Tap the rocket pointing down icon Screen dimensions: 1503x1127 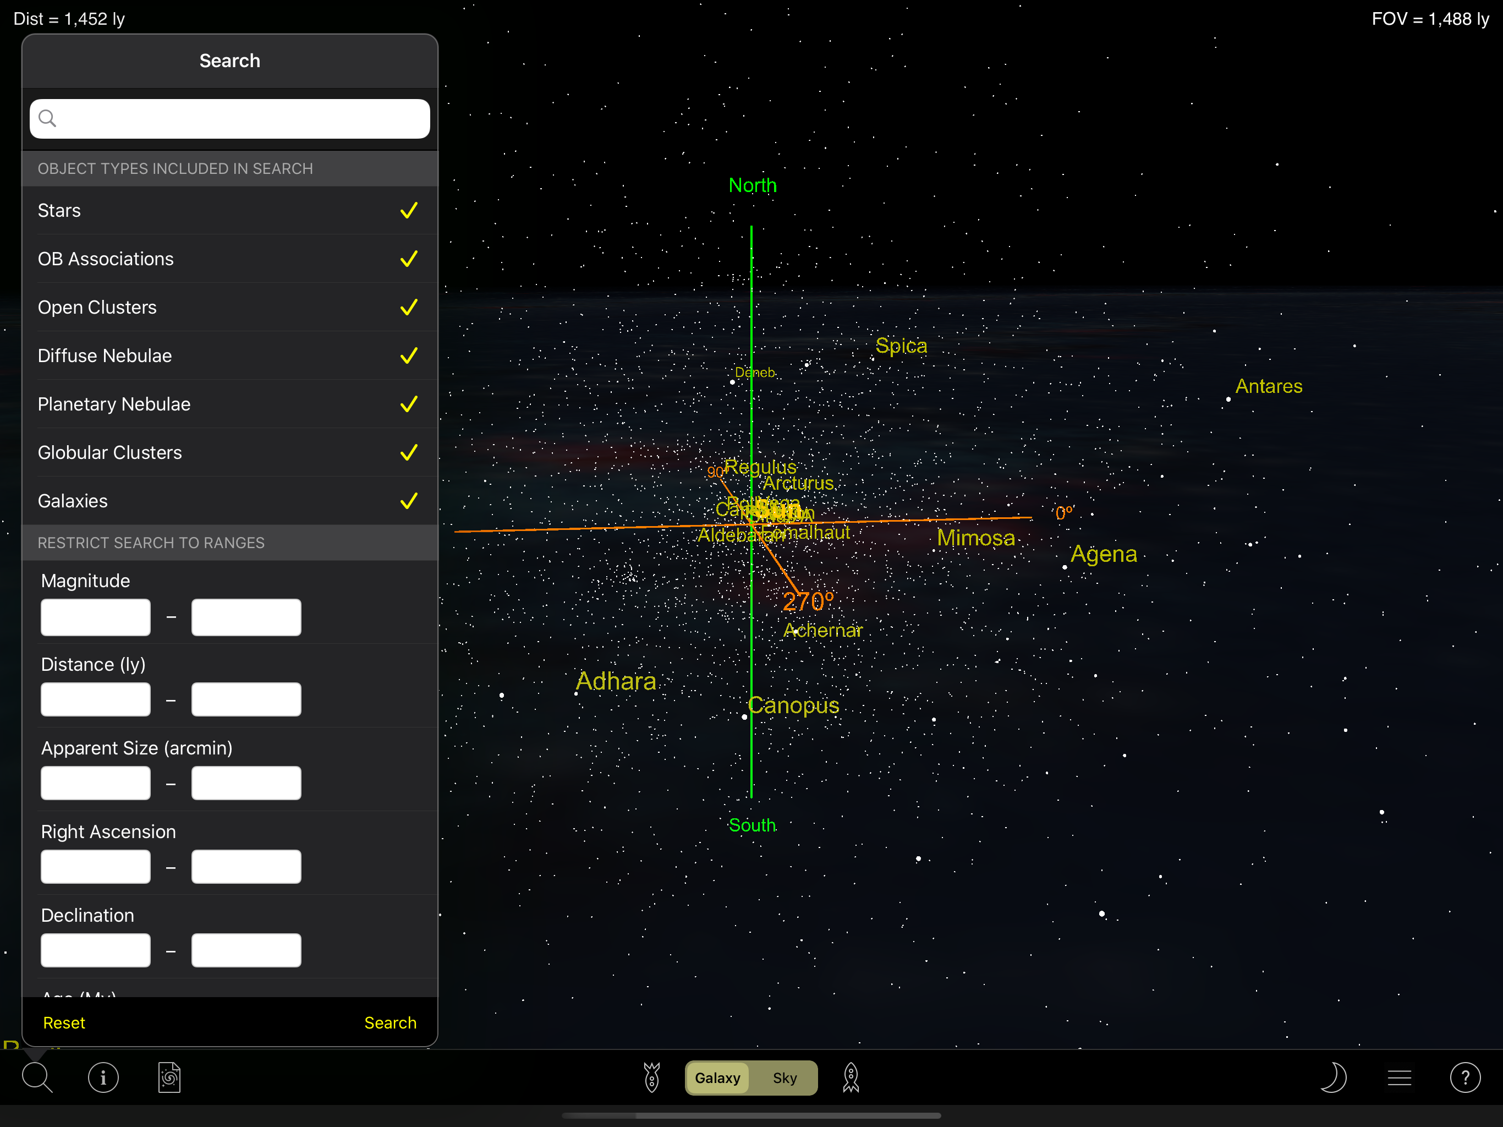click(651, 1077)
